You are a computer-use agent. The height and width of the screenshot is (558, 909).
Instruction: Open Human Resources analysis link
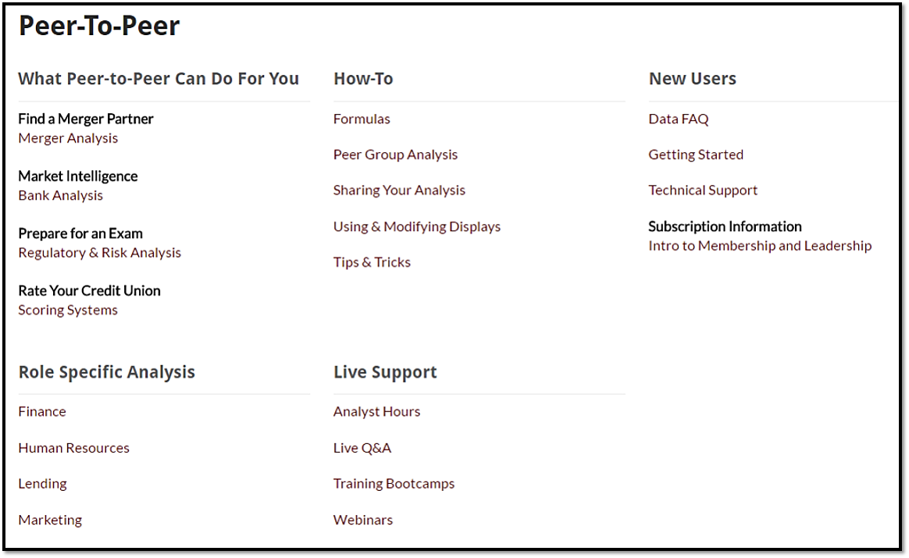(x=73, y=448)
